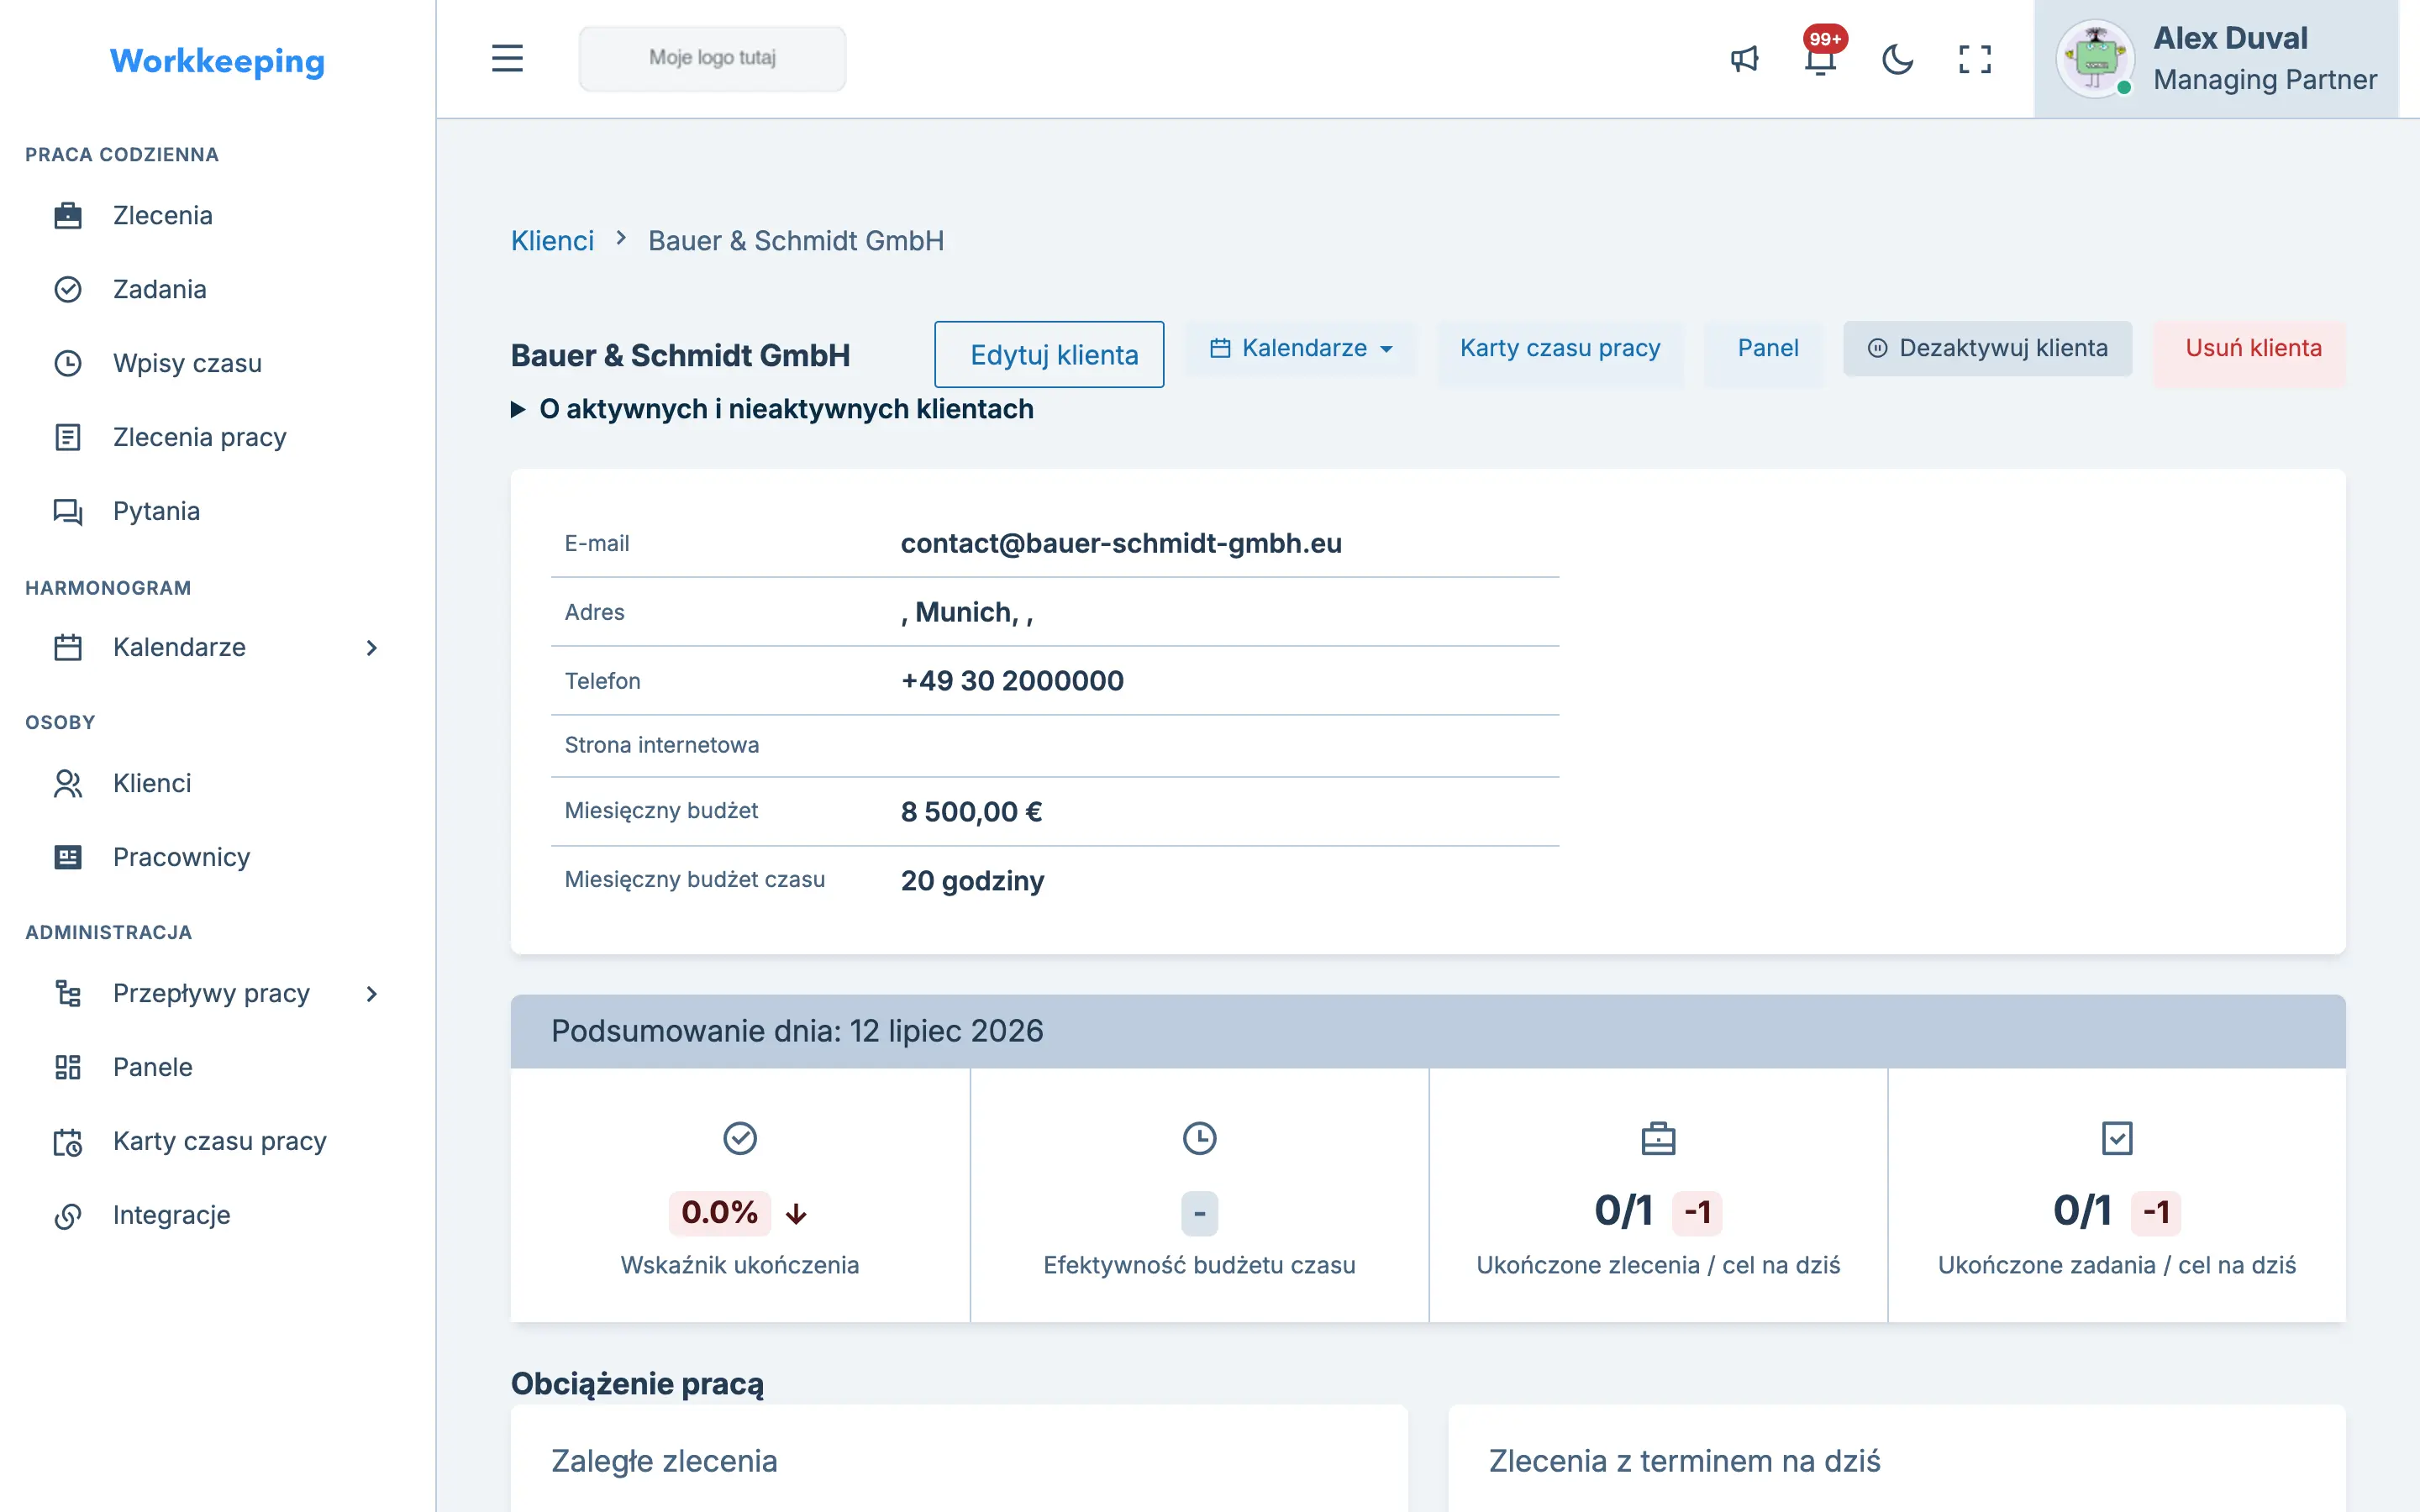Open notifications bell with 99+ badge
The height and width of the screenshot is (1512, 2420).
pos(1821,59)
